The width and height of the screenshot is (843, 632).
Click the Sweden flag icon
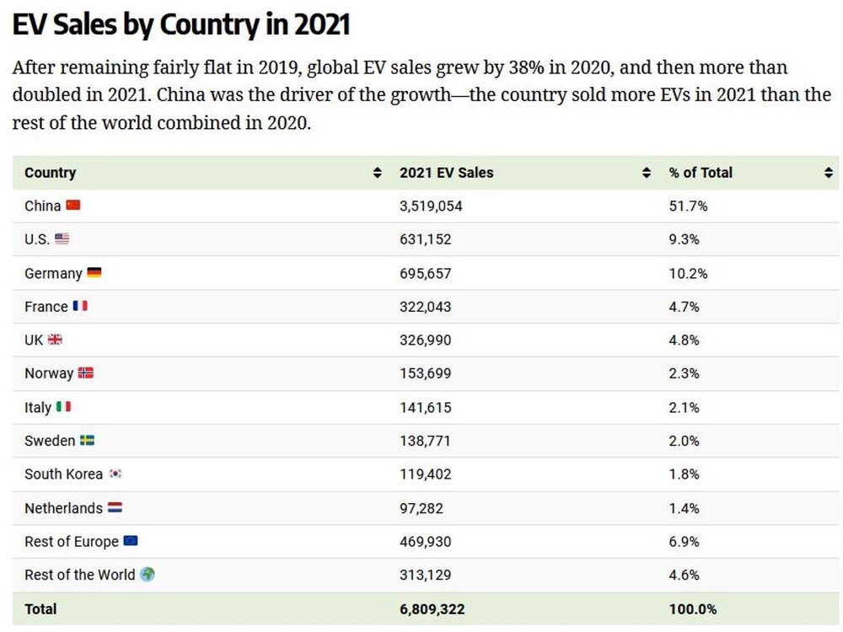pos(87,440)
